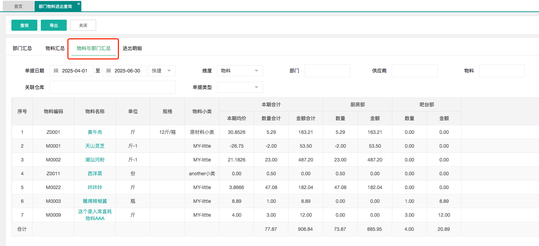Viewport: 539px width, 246px height.
Task: Open the 黄牛肉 material link
Action: click(95, 132)
